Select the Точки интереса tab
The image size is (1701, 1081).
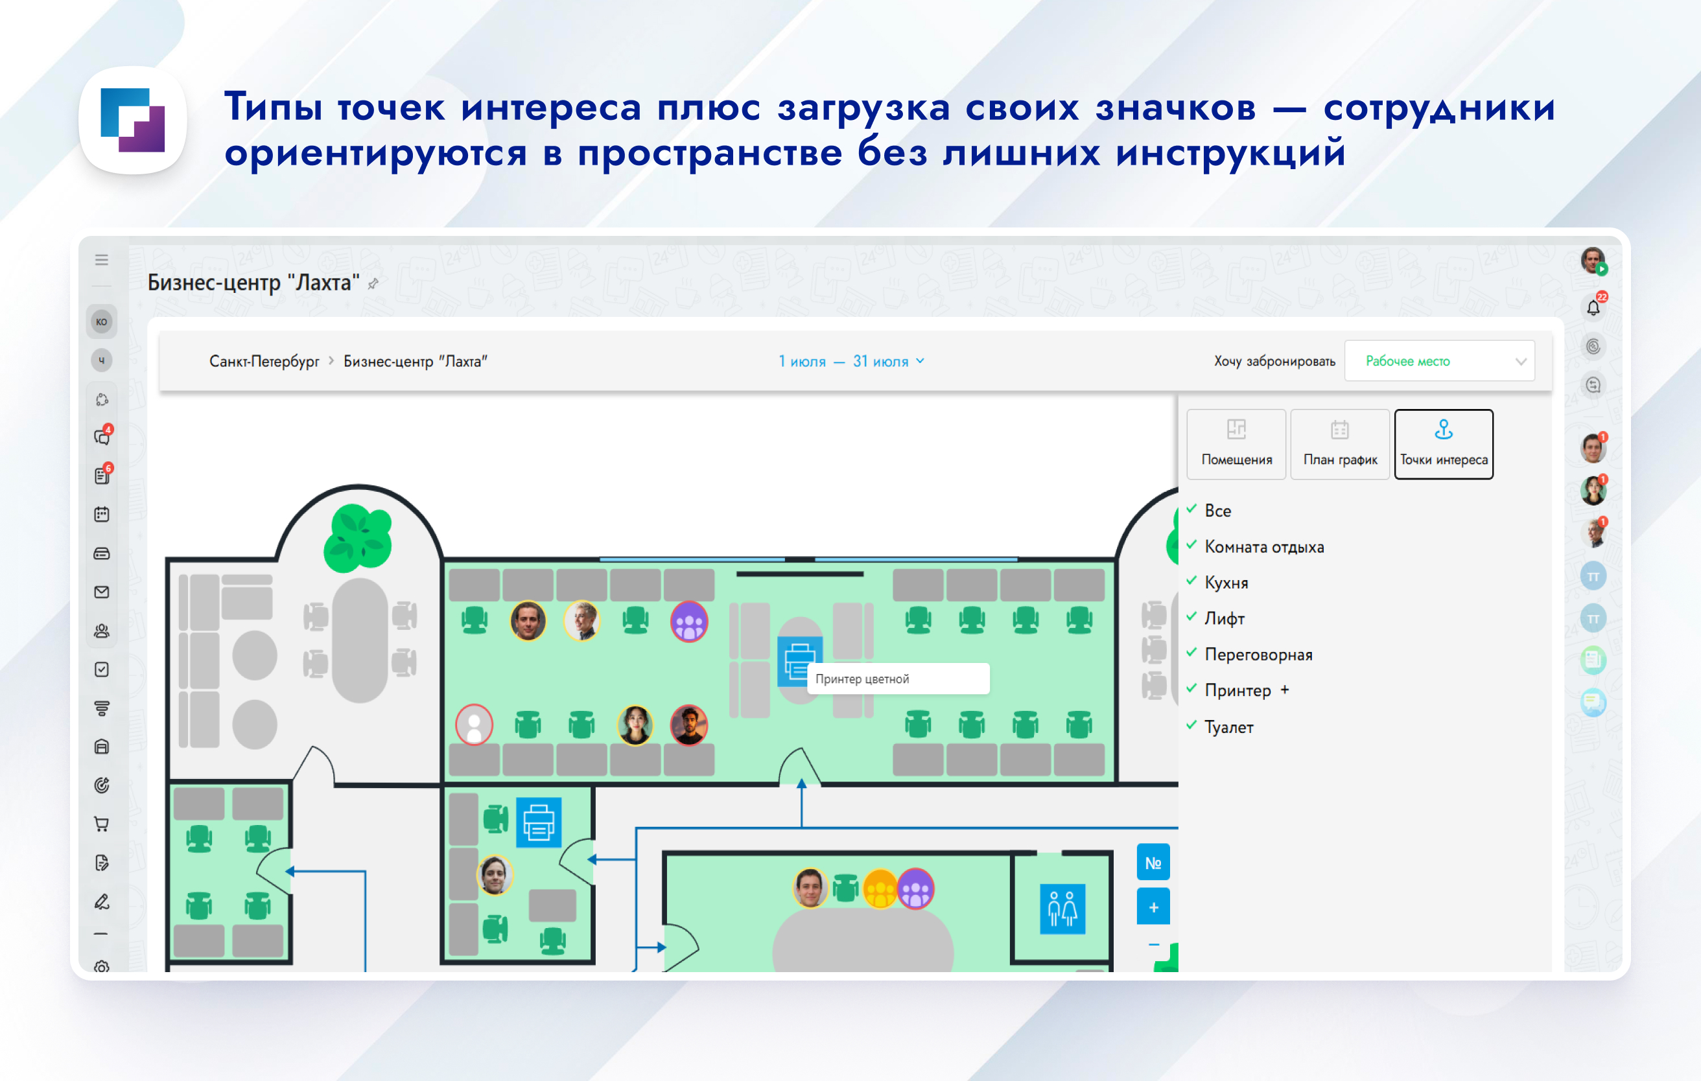[1443, 444]
